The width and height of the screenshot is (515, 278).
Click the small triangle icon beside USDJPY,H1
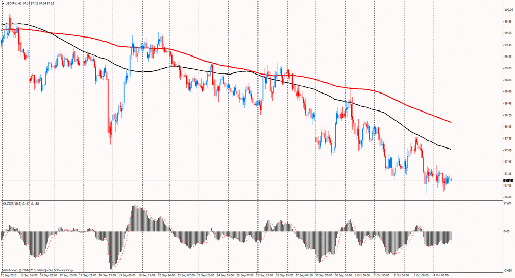3,3
